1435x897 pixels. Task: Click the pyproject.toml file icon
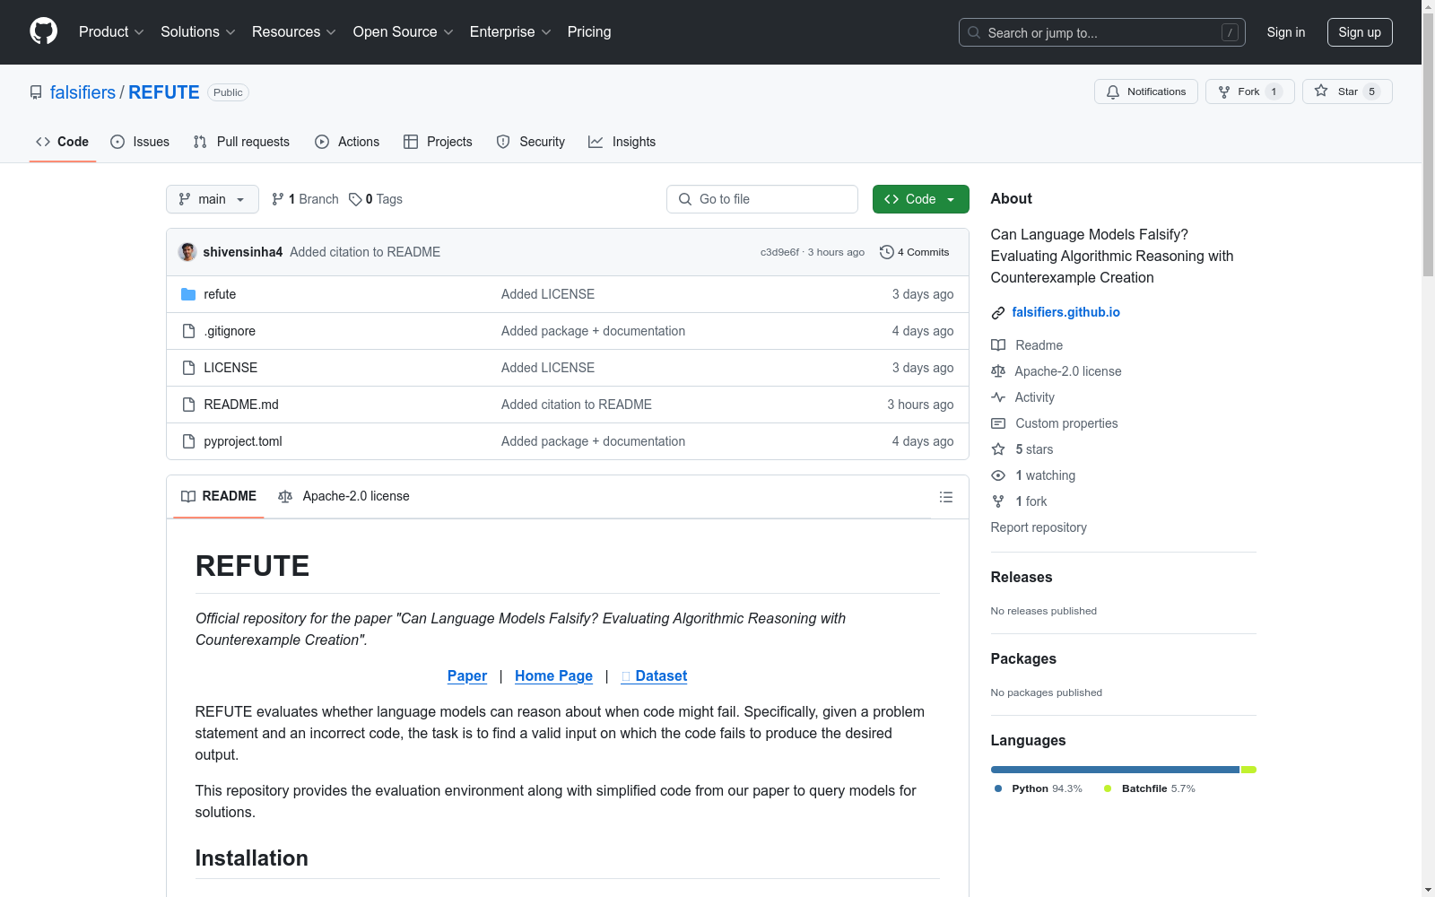click(188, 441)
